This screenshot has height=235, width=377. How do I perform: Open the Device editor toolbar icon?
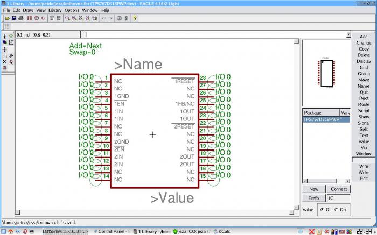click(x=30, y=18)
